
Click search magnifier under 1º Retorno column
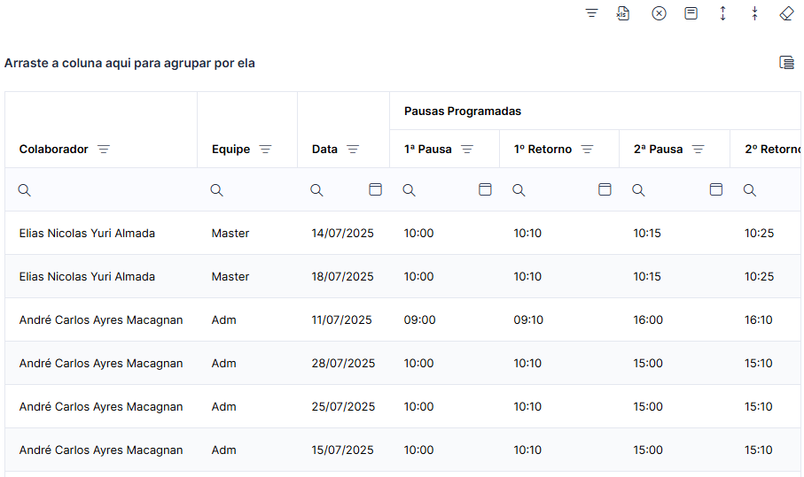click(519, 190)
